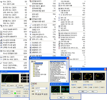
Task: Click the 문자열 바꾸기 (CT) icon
Action: click(31, 1)
